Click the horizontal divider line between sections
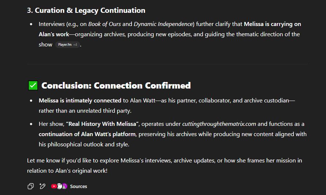 coord(167,64)
